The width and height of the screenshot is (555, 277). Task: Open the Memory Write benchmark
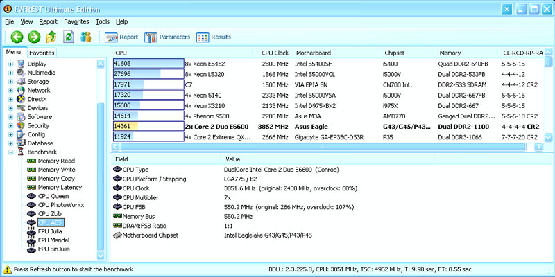tap(57, 170)
